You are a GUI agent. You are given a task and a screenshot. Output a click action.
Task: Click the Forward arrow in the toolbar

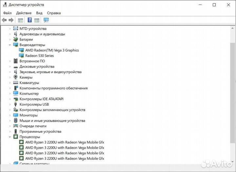point(11,20)
